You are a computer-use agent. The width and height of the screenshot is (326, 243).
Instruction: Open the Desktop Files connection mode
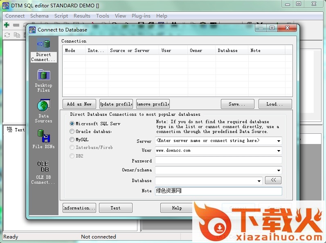pos(44,81)
